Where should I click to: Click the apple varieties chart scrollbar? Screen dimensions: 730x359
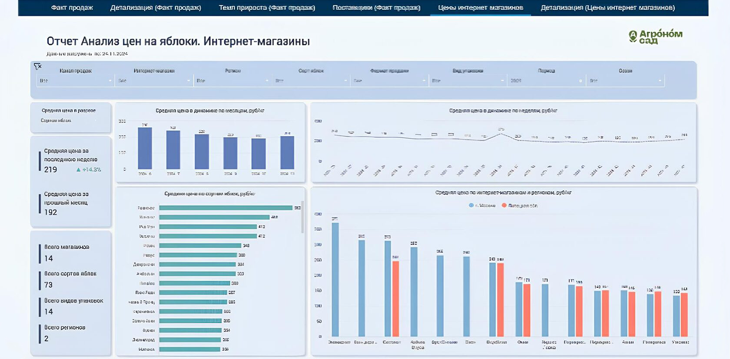click(303, 217)
